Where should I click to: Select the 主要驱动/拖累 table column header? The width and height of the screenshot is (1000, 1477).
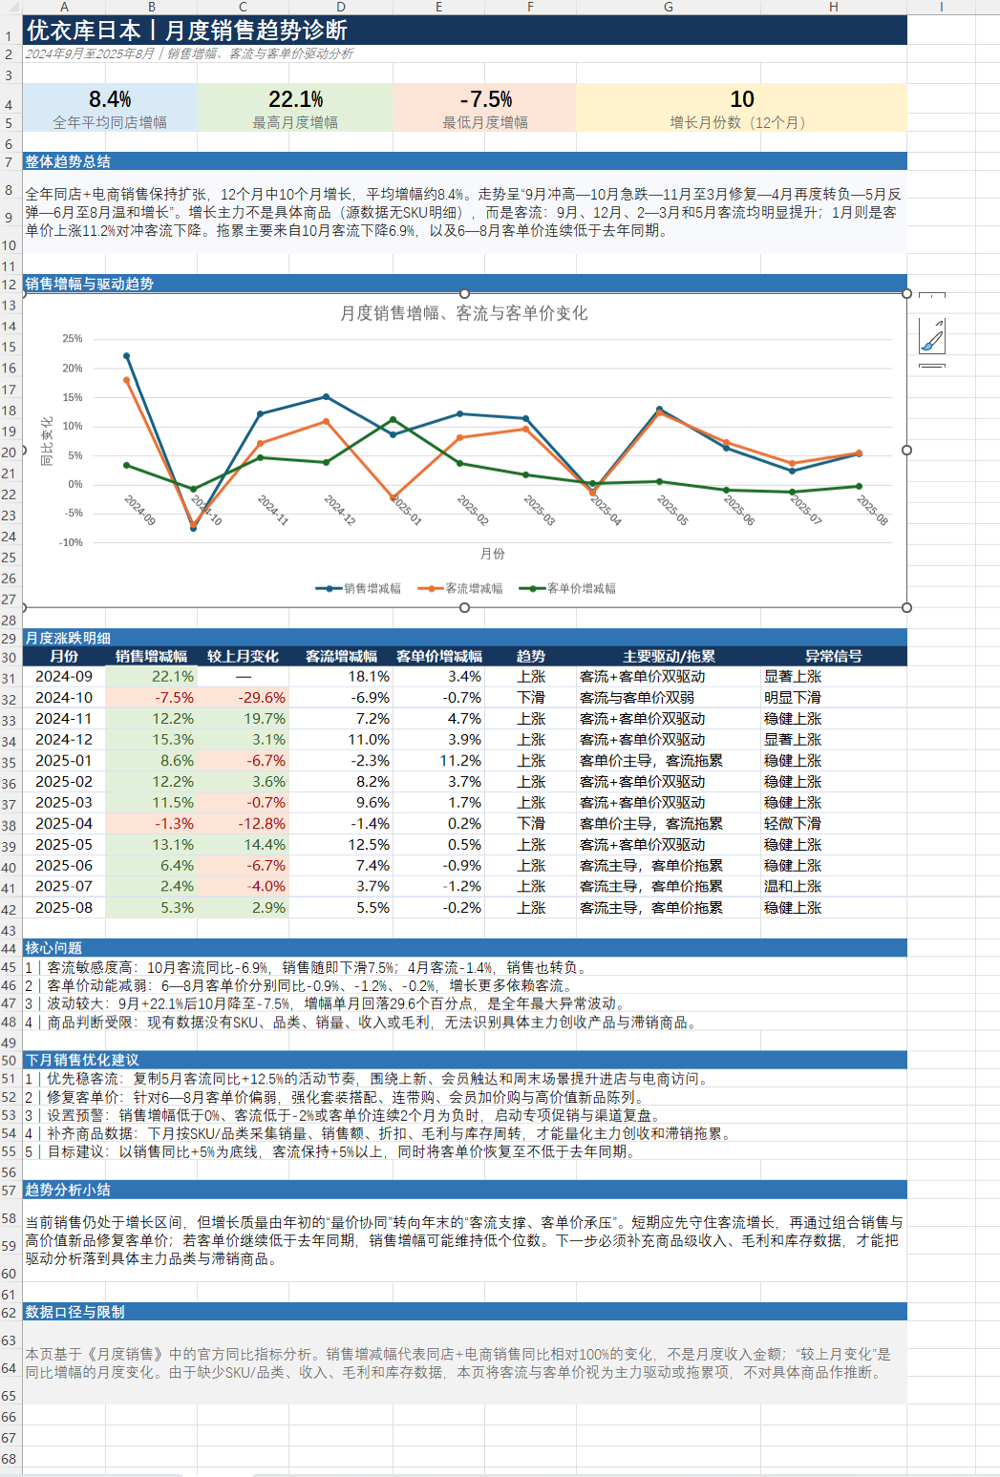click(669, 657)
